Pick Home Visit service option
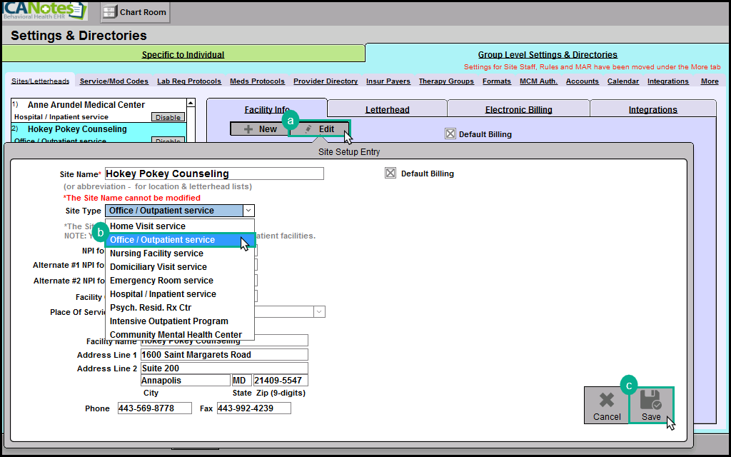 147,226
